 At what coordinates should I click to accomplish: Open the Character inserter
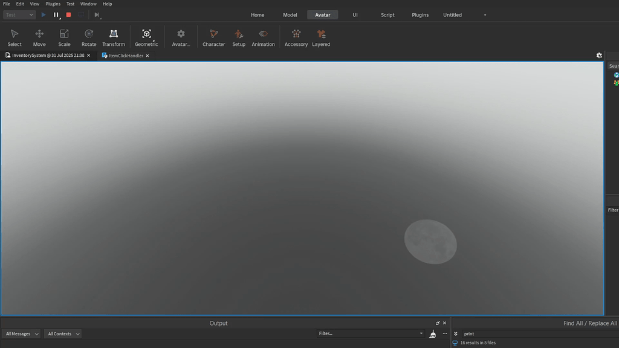coord(213,36)
